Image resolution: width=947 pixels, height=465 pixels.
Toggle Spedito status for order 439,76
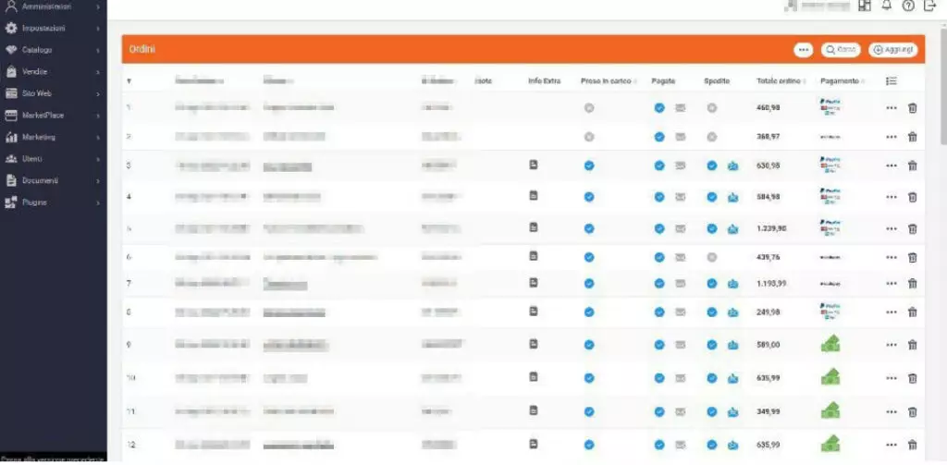click(712, 257)
